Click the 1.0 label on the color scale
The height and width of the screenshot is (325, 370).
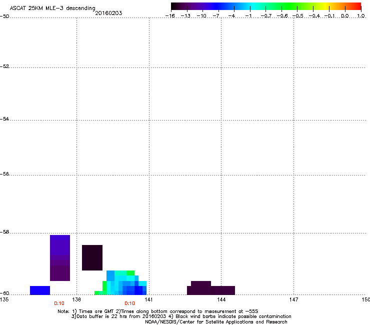point(361,16)
